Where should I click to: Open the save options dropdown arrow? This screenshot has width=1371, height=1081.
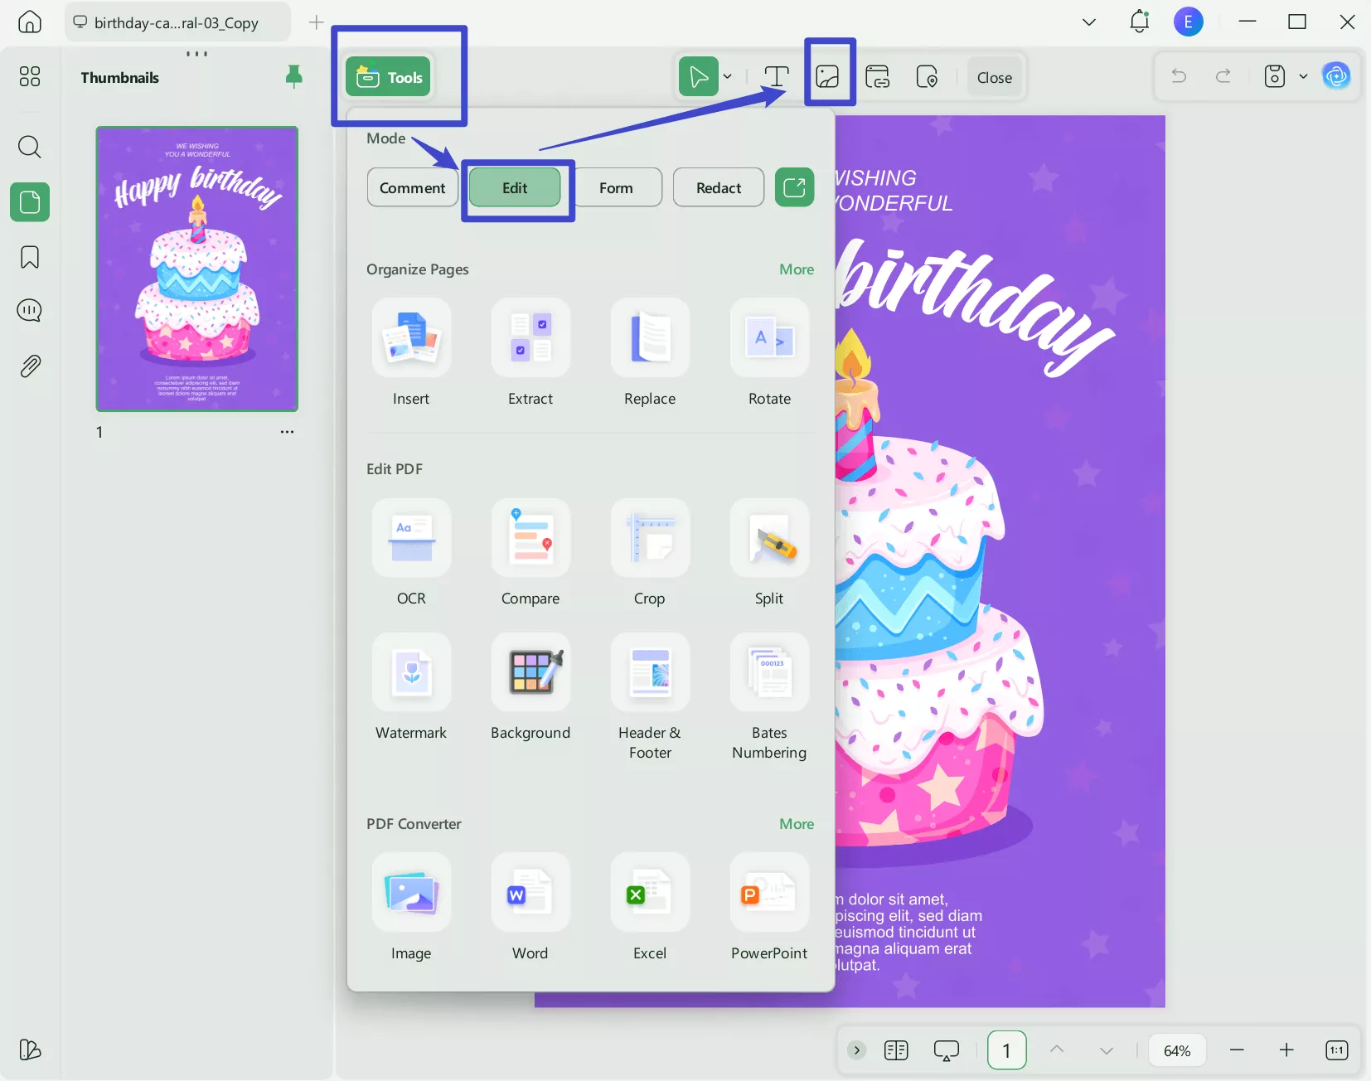(x=1303, y=77)
